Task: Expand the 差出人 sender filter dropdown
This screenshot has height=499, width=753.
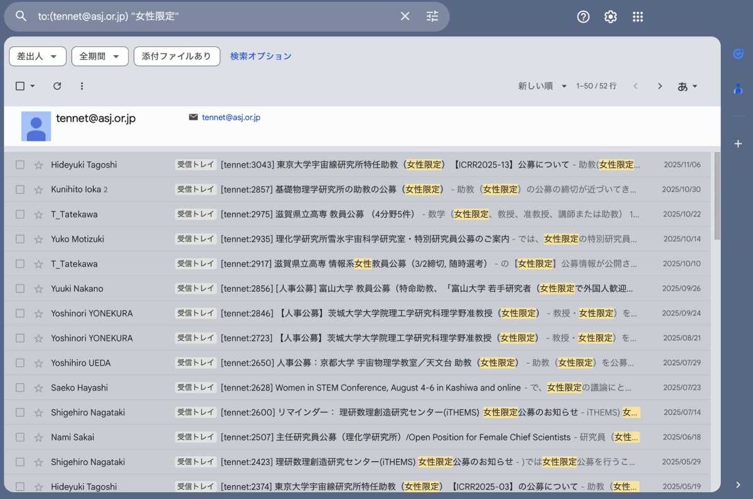Action: click(37, 56)
